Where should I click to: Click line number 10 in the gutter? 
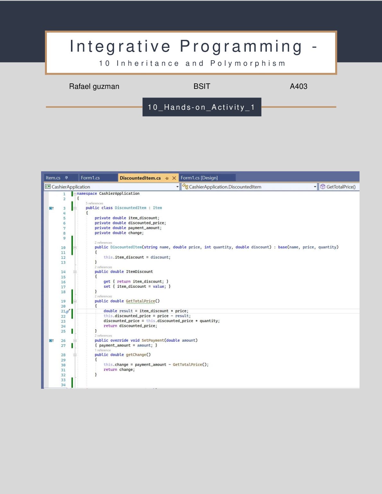click(x=63, y=248)
